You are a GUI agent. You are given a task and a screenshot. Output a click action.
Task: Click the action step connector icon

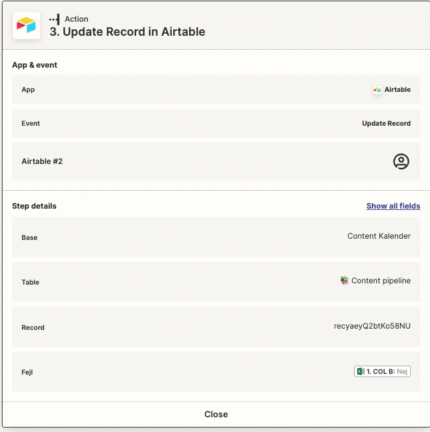pyautogui.click(x=54, y=19)
